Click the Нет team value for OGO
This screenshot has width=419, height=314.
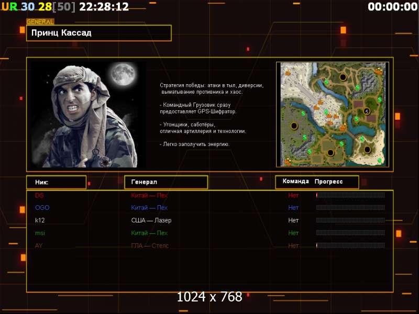point(293,207)
